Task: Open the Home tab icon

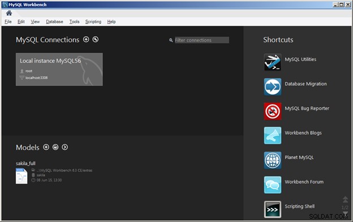Action: tap(9, 13)
